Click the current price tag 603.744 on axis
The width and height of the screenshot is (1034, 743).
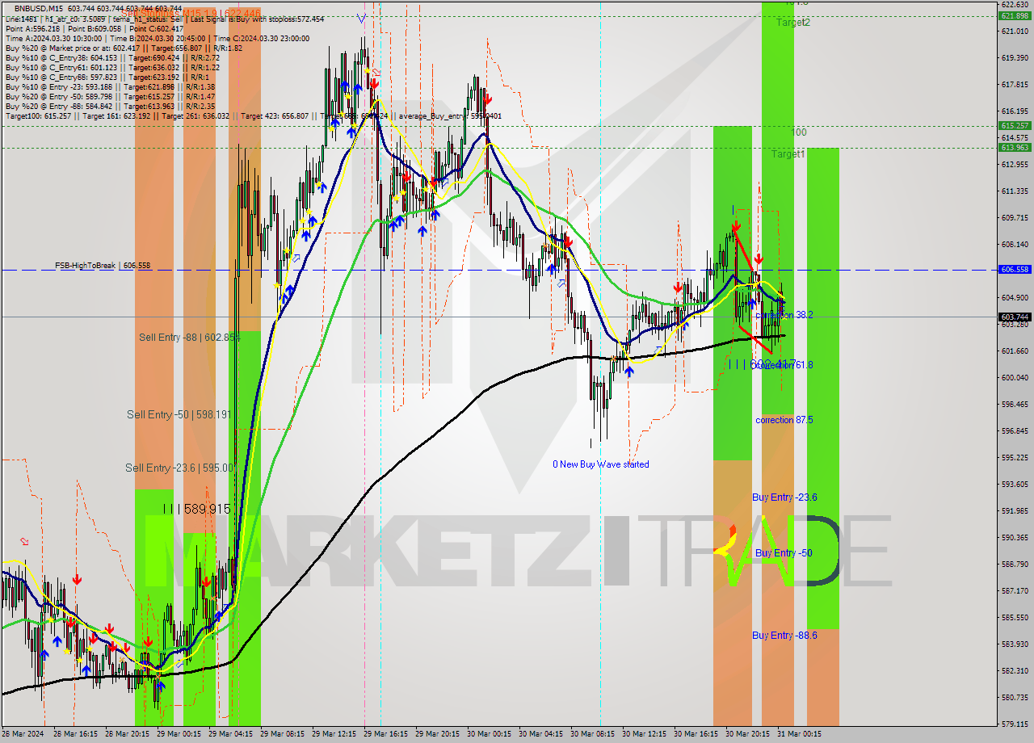click(1015, 317)
